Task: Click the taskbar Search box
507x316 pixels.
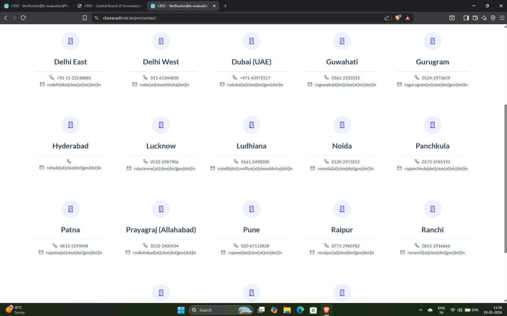Action: [x=221, y=310]
